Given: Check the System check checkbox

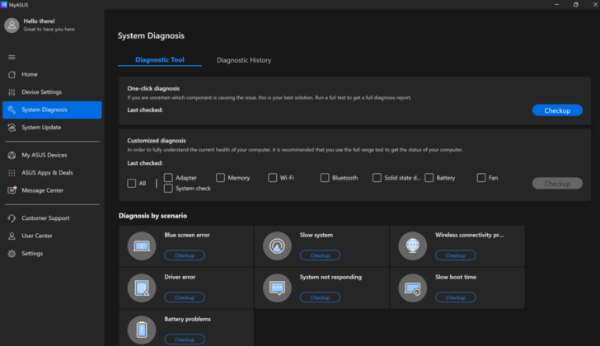Looking at the screenshot, I should (168, 189).
